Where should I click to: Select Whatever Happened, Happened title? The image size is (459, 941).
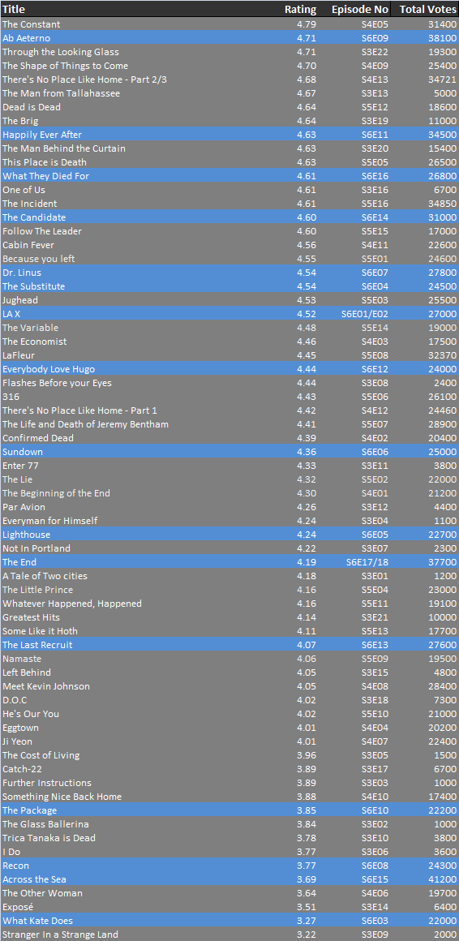click(x=72, y=604)
